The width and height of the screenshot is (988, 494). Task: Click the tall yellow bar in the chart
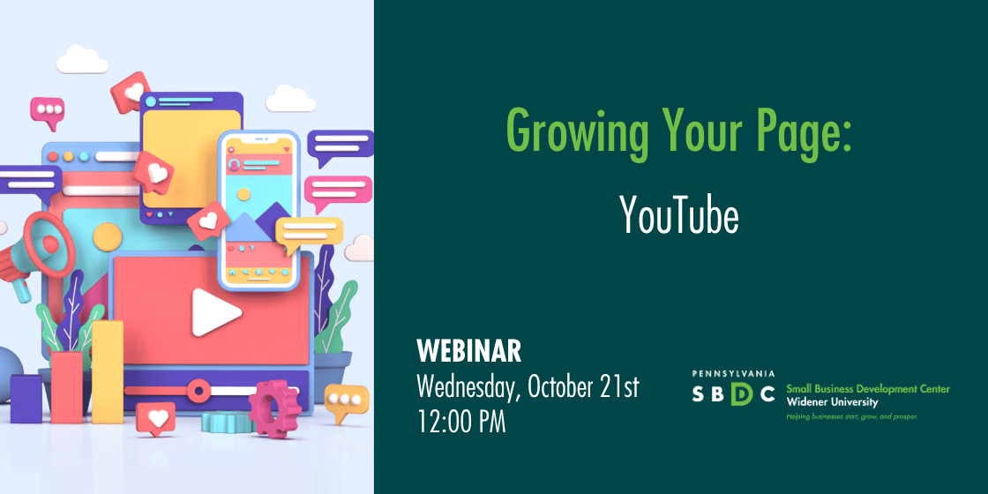pyautogui.click(x=107, y=371)
